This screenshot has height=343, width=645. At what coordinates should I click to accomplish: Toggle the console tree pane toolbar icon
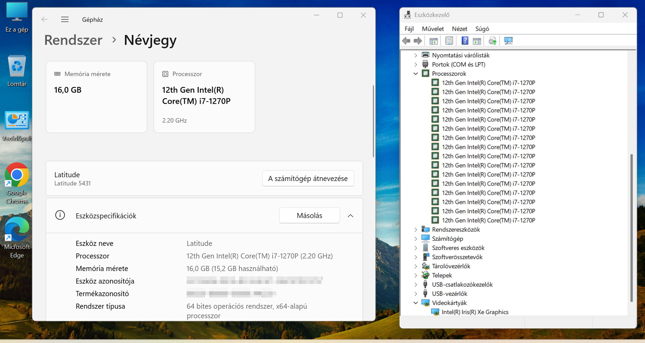point(433,41)
